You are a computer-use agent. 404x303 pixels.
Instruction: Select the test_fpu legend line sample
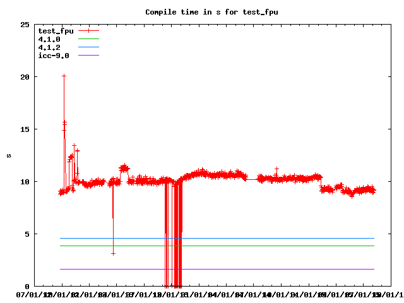88,30
